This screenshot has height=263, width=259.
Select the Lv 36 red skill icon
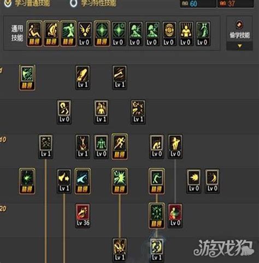coord(83,216)
